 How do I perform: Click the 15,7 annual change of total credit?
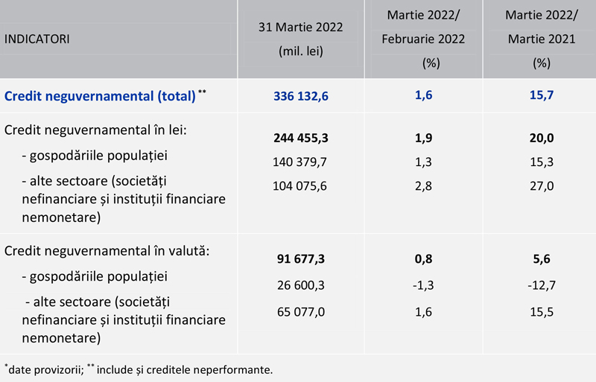pyautogui.click(x=540, y=96)
